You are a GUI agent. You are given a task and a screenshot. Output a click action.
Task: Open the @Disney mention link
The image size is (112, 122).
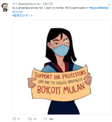tap(17, 12)
